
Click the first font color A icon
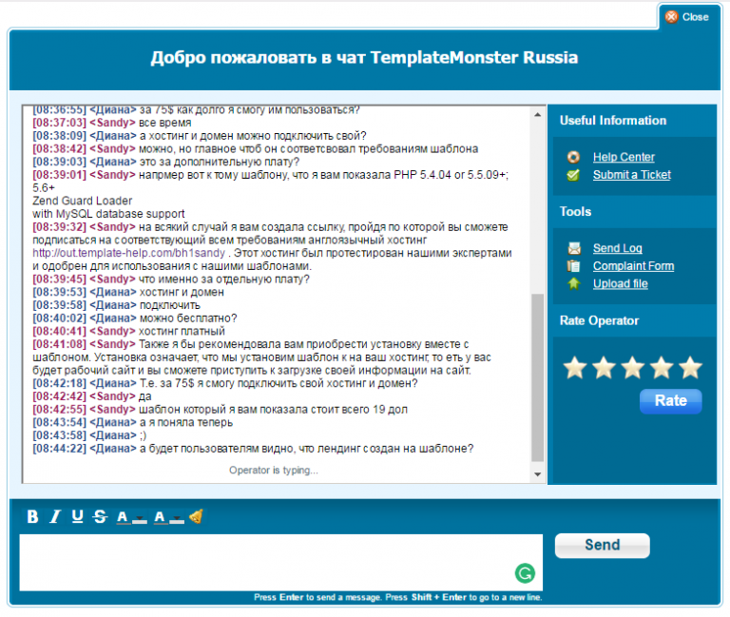123,516
